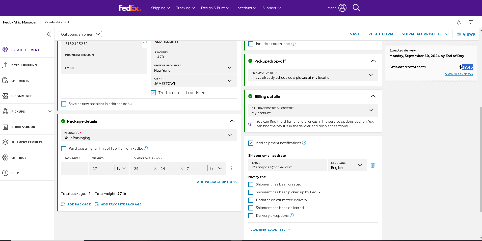Click the Shipment Profiles layers icon
The image size is (482, 241).
coord(5,142)
